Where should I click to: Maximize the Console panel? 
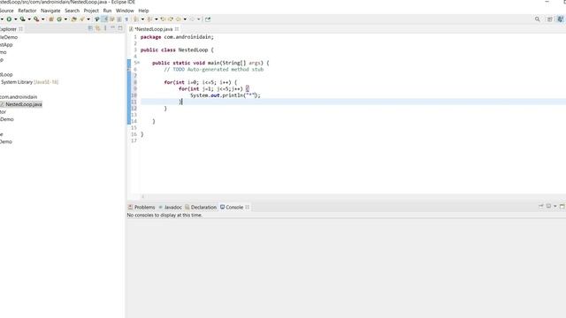[562, 206]
